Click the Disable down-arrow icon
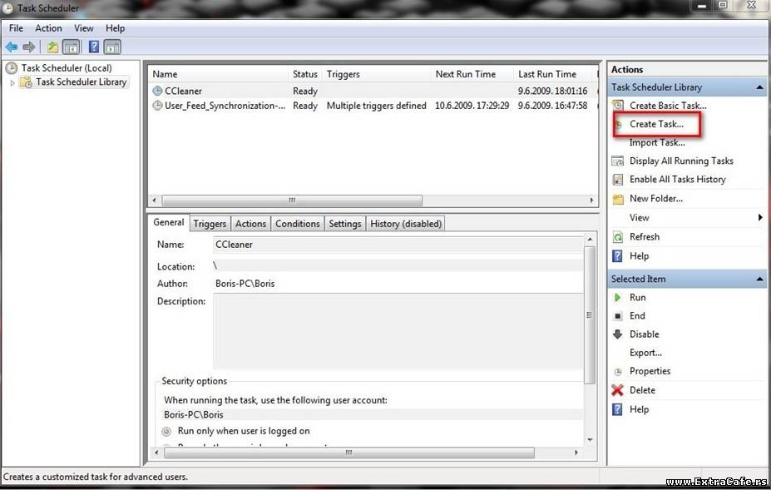The height and width of the screenshot is (490, 771). [617, 334]
